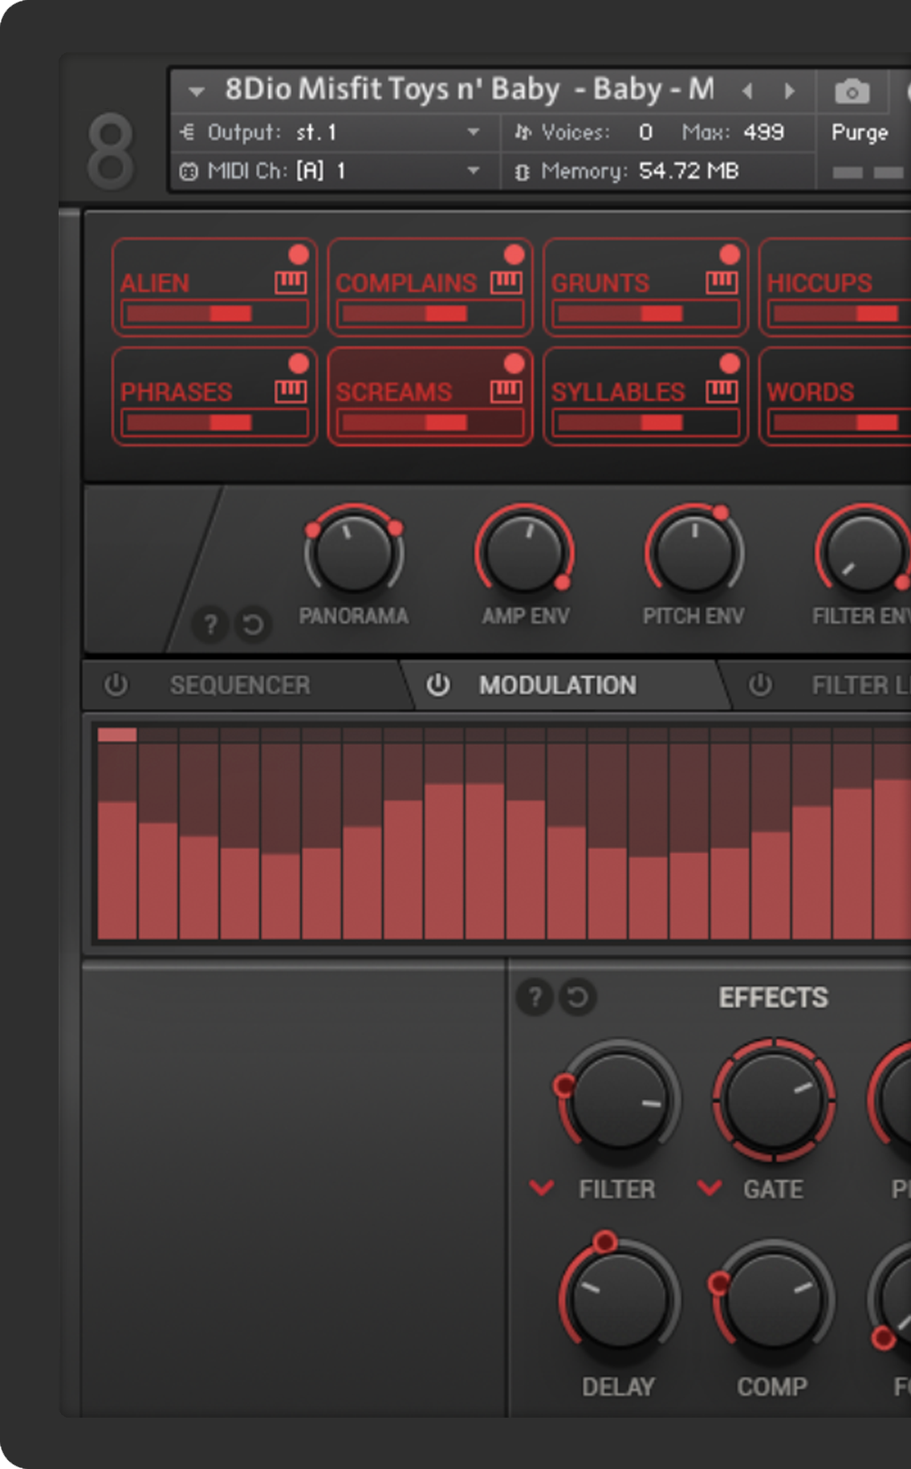
Task: Adjust the ALIEN volume slider
Action: coord(214,314)
